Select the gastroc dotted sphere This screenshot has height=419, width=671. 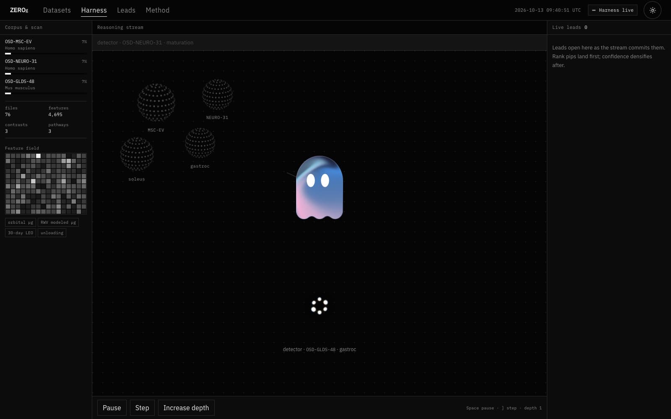pos(200,143)
